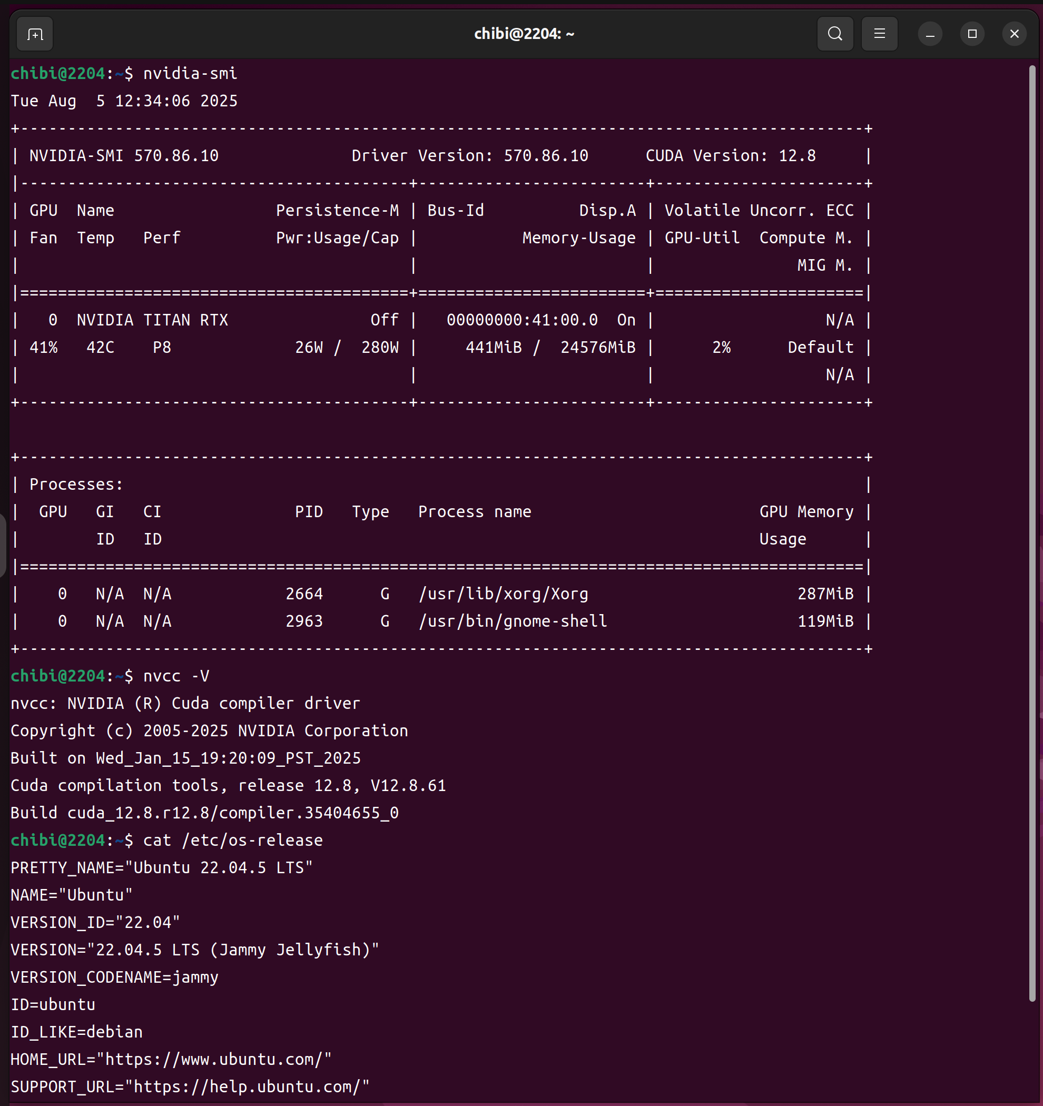This screenshot has width=1043, height=1106.
Task: Click the cat /etc/os-release command
Action: point(233,840)
